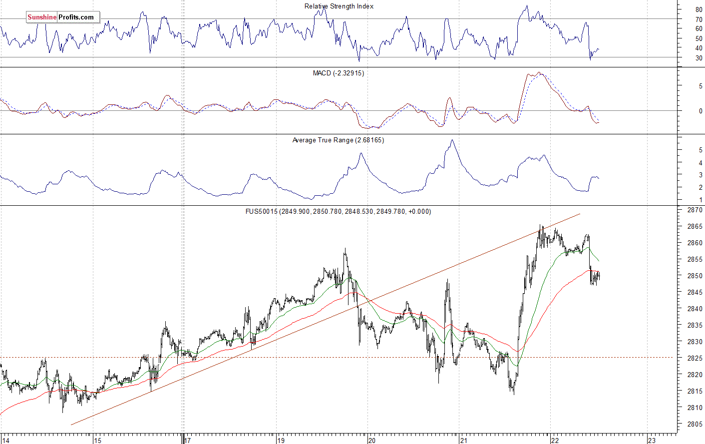Click the RSI axis value 80
Image resolution: width=705 pixels, height=444 pixels.
(699, 9)
